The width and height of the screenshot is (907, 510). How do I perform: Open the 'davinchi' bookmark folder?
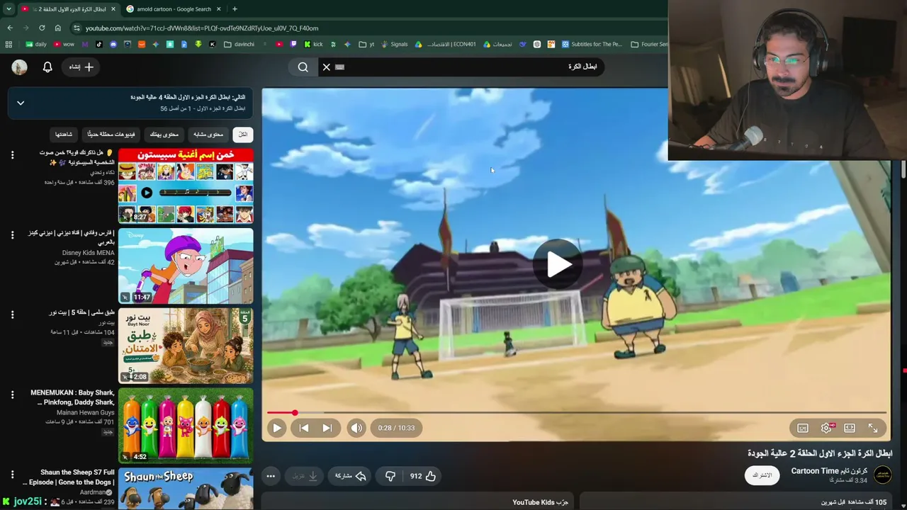pos(239,44)
